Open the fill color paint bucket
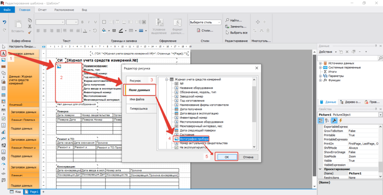 tap(104, 31)
